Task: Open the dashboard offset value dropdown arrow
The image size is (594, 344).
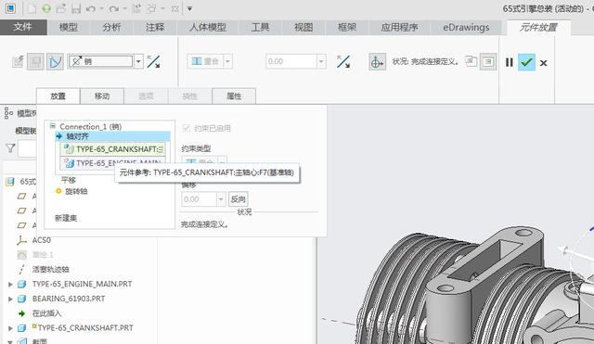Action: click(x=321, y=61)
